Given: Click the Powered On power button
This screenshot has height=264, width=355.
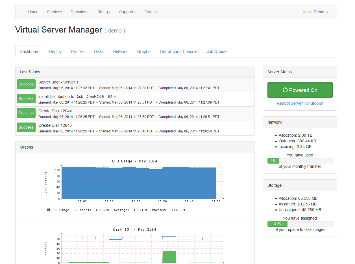Looking at the screenshot, I should 300,90.
